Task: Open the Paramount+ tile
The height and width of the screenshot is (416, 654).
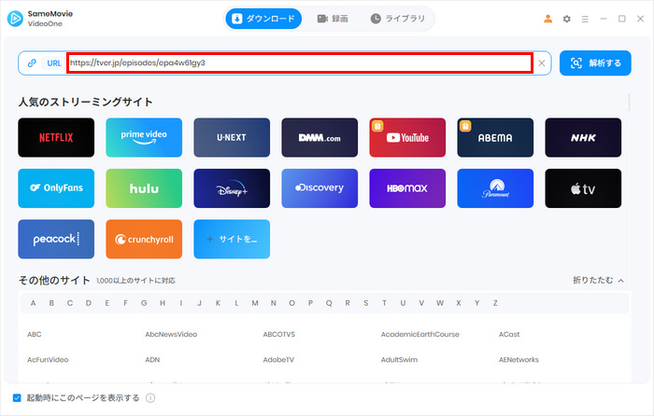Action: (x=495, y=188)
